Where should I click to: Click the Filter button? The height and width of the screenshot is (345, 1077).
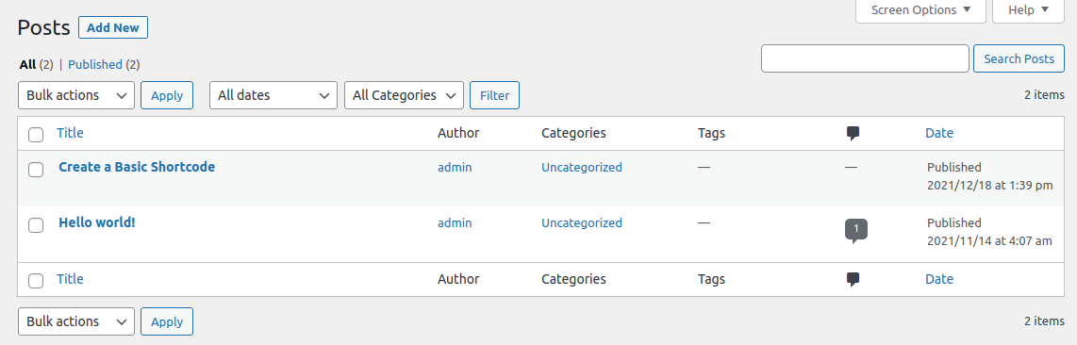(494, 95)
